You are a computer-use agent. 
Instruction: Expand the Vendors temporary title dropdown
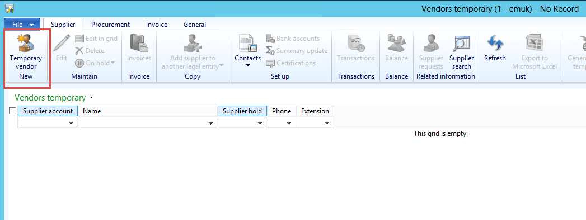coord(92,98)
